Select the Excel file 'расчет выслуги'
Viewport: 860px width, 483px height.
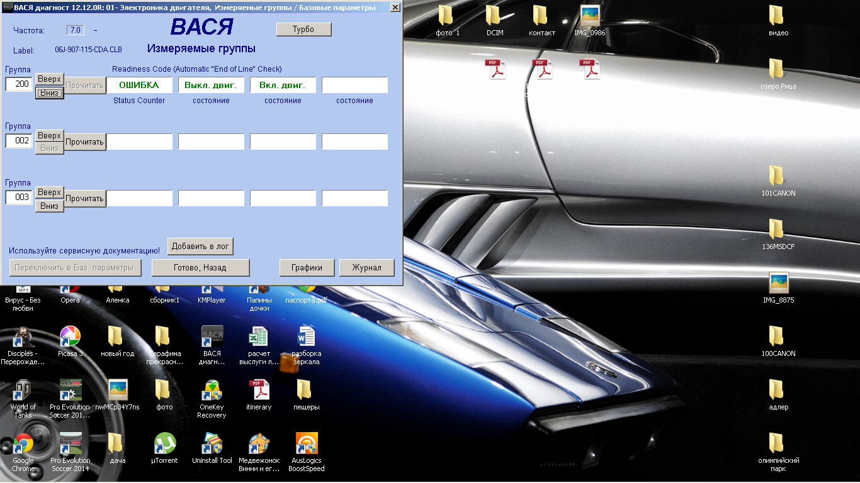click(259, 337)
